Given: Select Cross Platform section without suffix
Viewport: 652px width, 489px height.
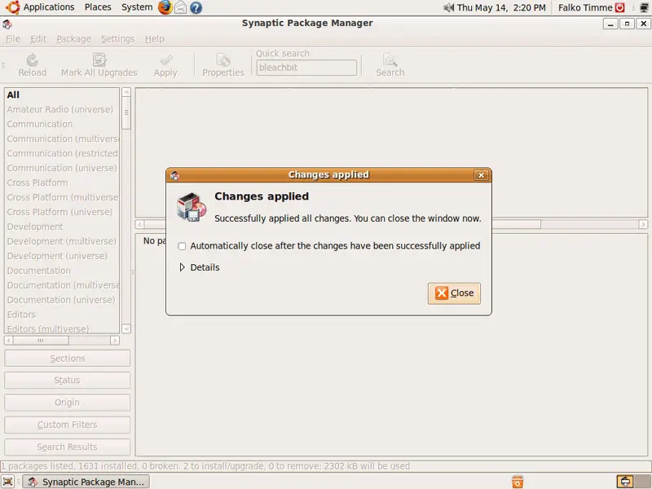Looking at the screenshot, I should (63, 183).
